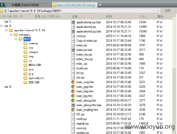The height and width of the screenshot is (134, 177).
Task: Select the index.jsp.bak file icon
Action: point(73,50)
